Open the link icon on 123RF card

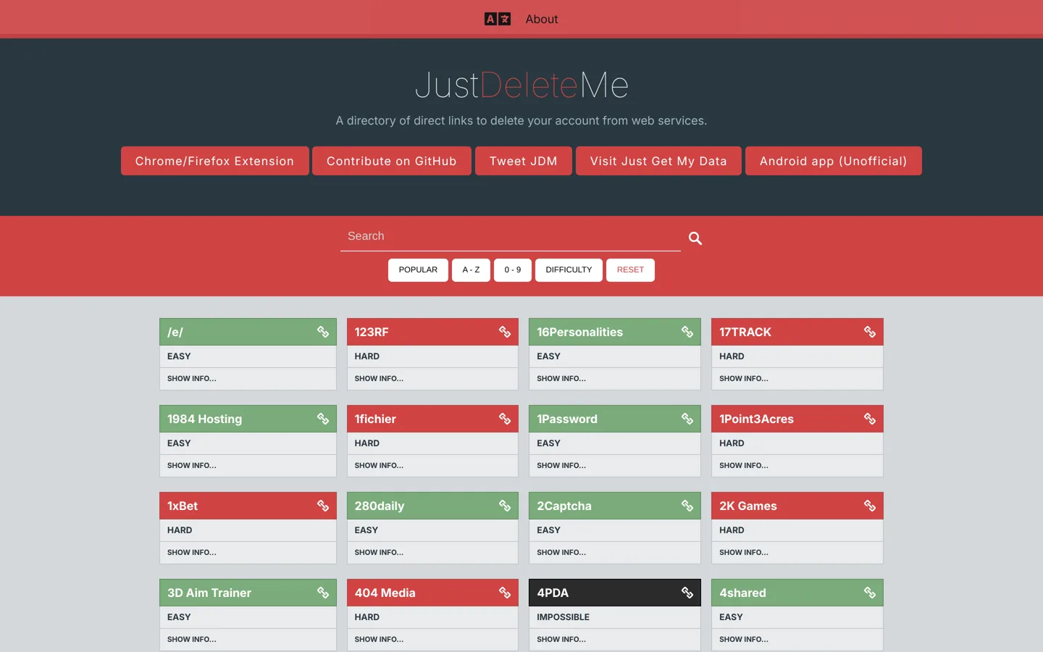[x=505, y=332]
